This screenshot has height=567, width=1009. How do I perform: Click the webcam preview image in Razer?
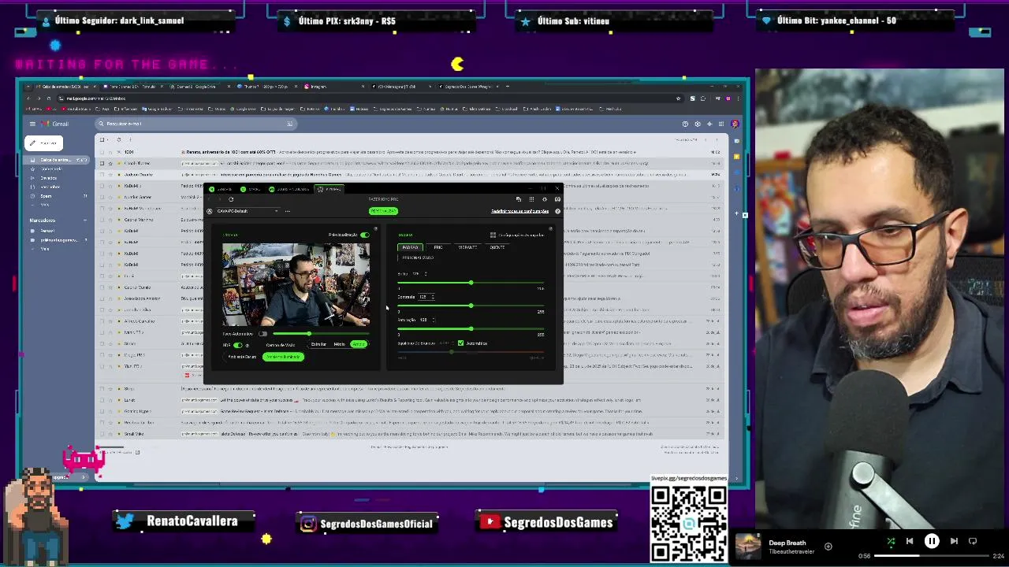click(x=296, y=284)
